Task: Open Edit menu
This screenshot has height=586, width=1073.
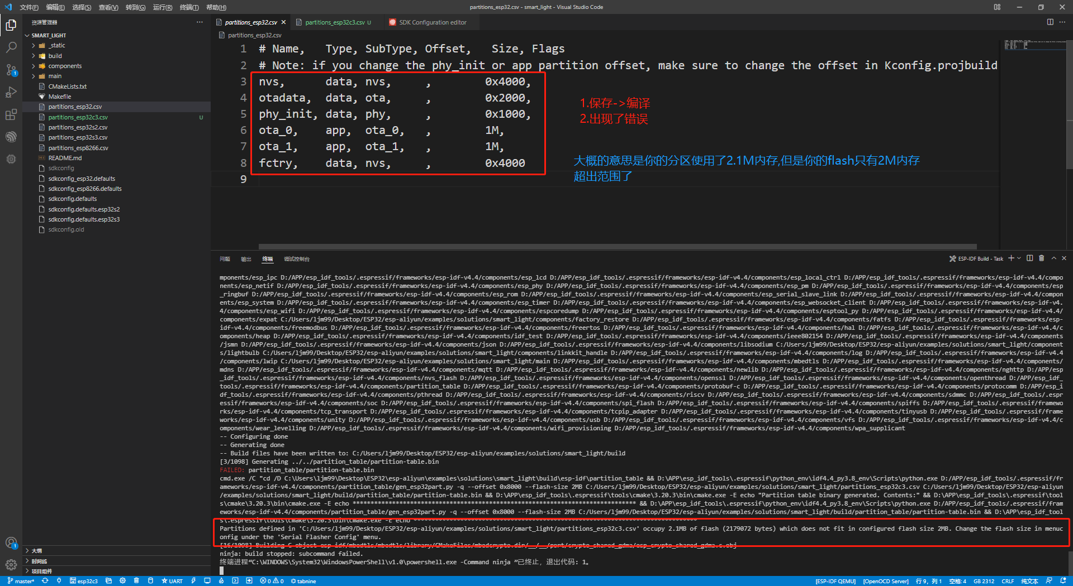Action: [55, 7]
